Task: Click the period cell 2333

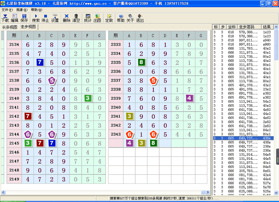Action: (x=116, y=44)
